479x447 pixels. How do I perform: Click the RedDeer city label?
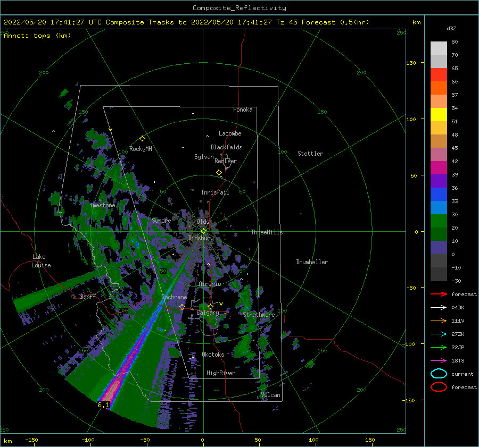(x=226, y=161)
